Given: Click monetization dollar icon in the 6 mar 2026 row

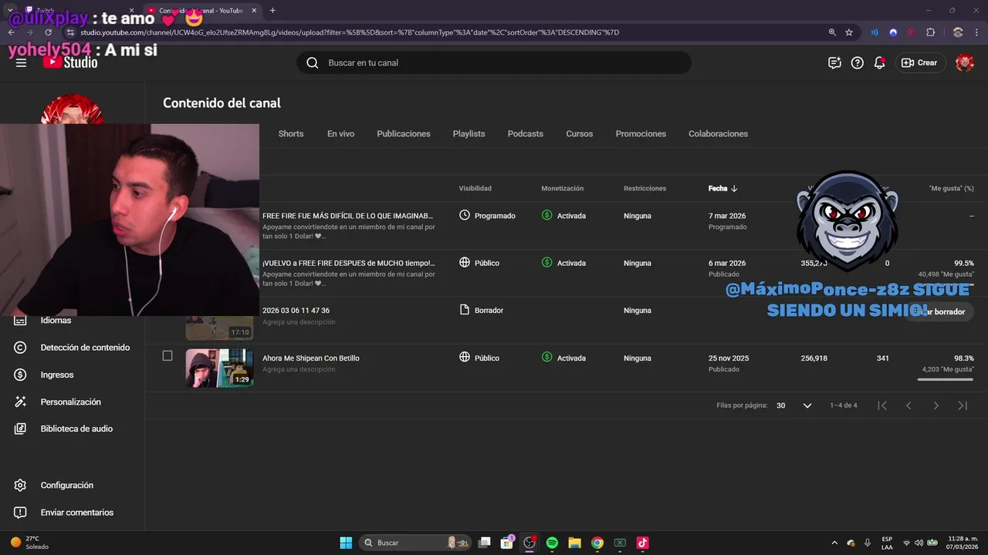Looking at the screenshot, I should pos(546,262).
